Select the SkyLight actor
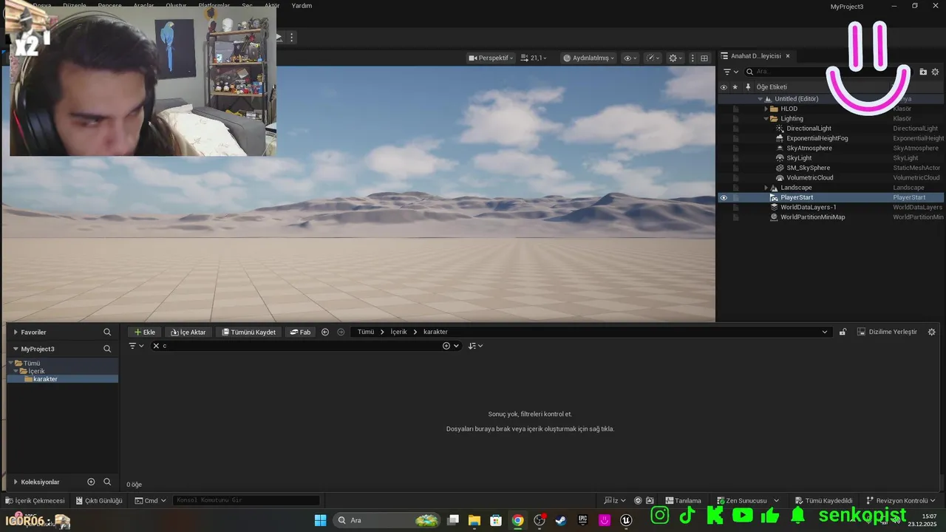 799,158
